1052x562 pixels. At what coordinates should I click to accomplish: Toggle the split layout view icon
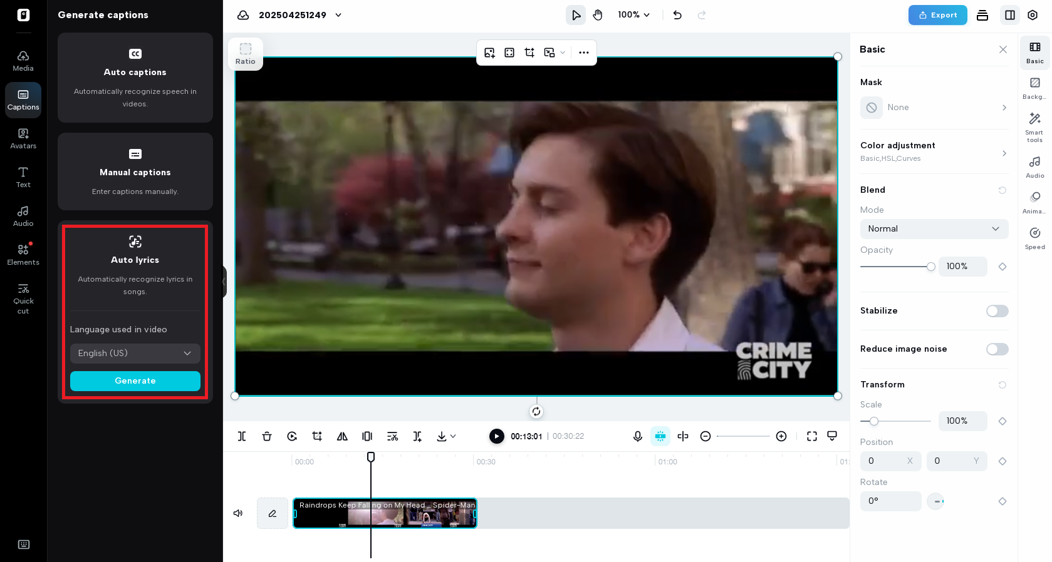point(1010,15)
